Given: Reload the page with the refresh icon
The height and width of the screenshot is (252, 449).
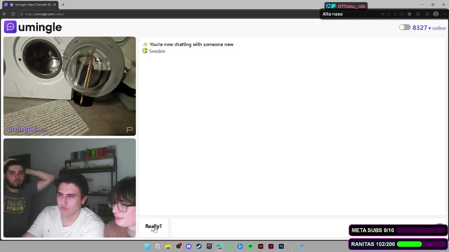Looking at the screenshot, I should point(13,14).
